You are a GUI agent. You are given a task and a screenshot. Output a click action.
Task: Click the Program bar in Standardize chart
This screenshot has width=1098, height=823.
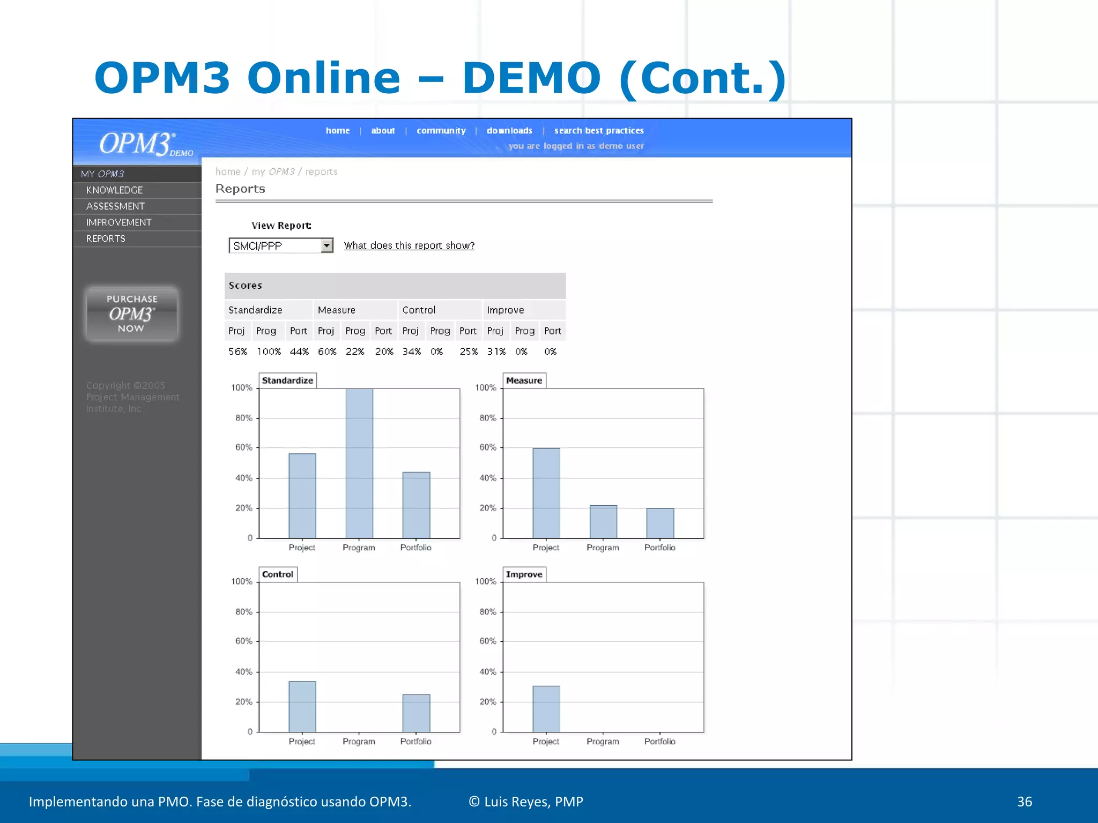coord(359,463)
